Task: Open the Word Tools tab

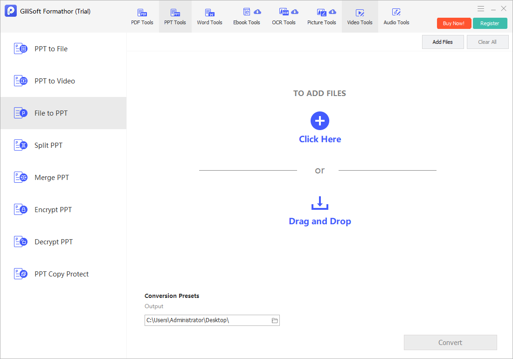Action: pyautogui.click(x=209, y=17)
